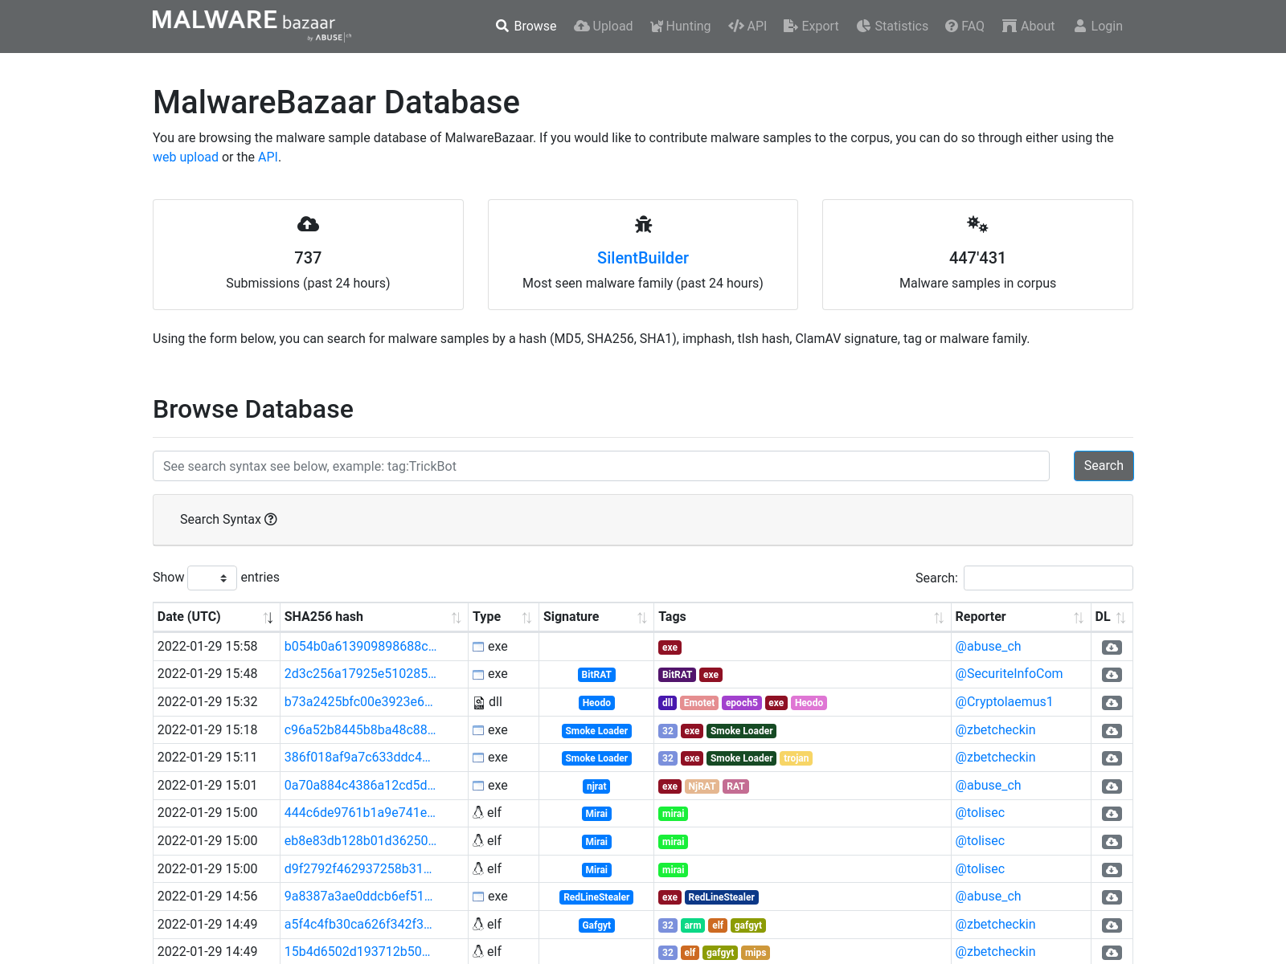This screenshot has width=1286, height=964.
Task: Sort table by Reporter column
Action: pos(1020,617)
